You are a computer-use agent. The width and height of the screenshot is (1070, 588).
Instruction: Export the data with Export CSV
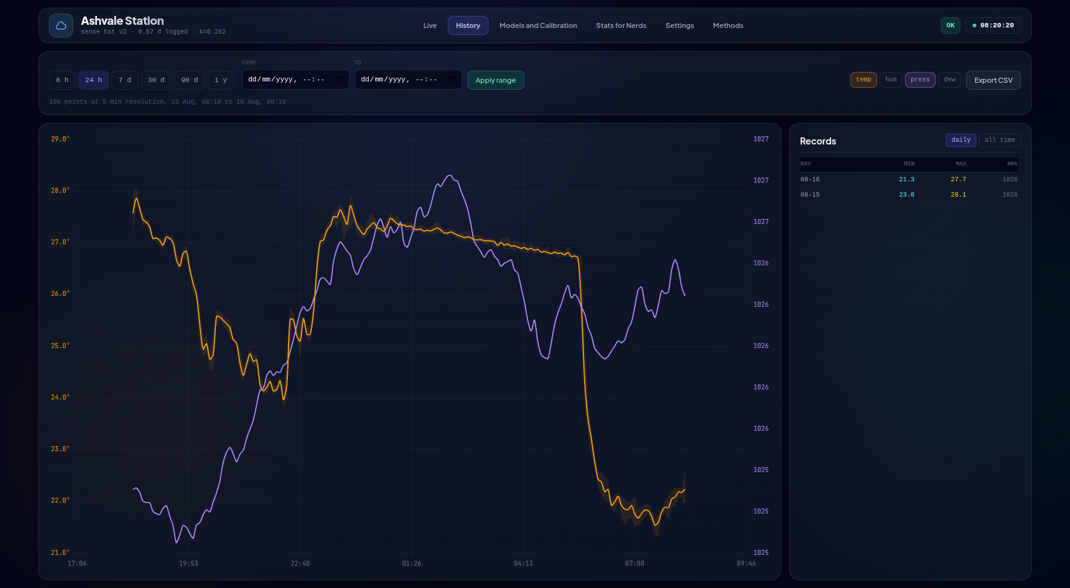coord(993,80)
